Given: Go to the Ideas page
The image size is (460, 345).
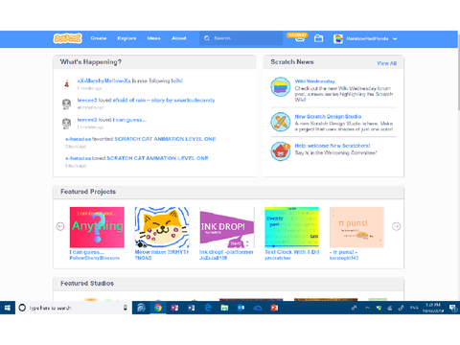Looking at the screenshot, I should point(153,38).
